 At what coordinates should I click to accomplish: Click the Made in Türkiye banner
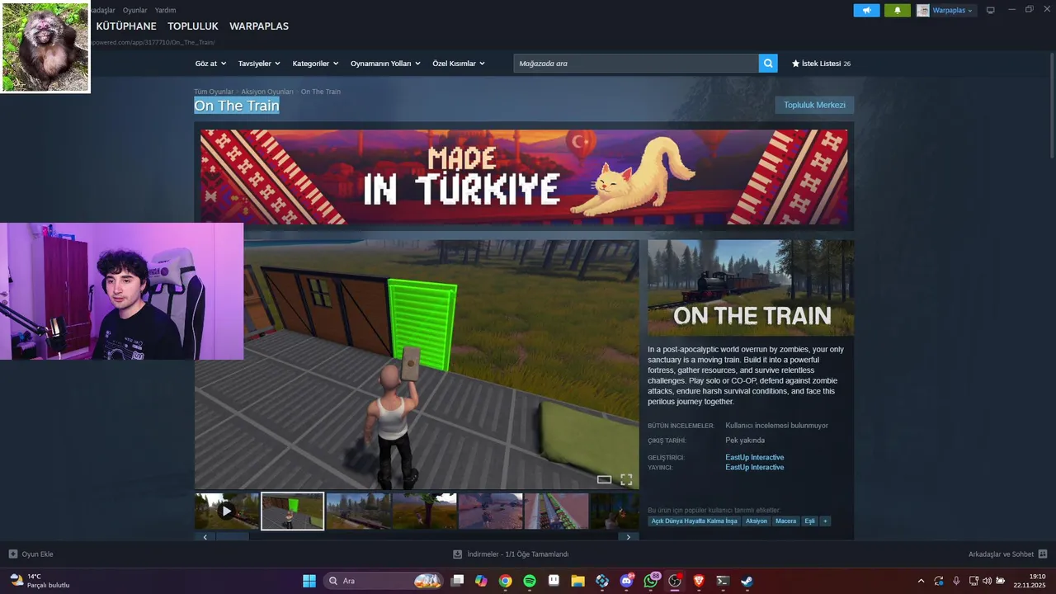click(x=524, y=177)
